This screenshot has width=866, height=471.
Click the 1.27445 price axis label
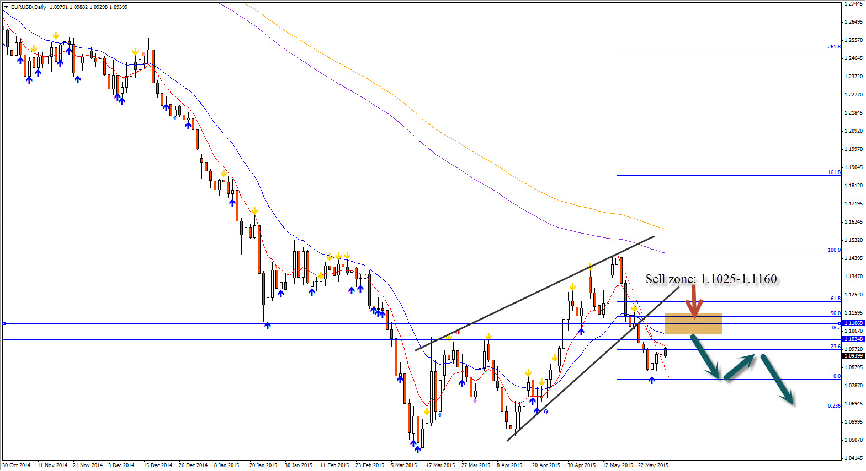(854, 4)
